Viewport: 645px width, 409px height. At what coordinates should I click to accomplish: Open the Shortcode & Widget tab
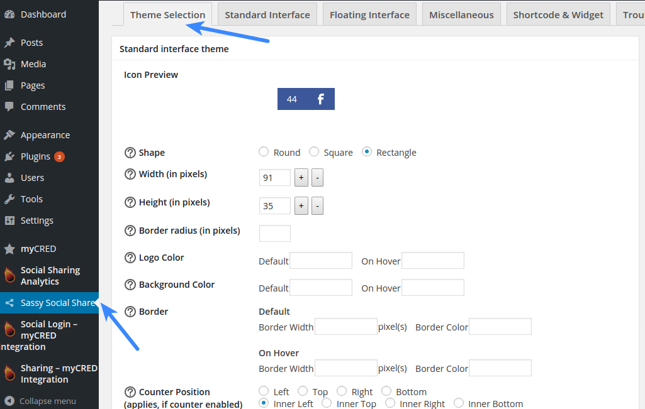pos(558,14)
